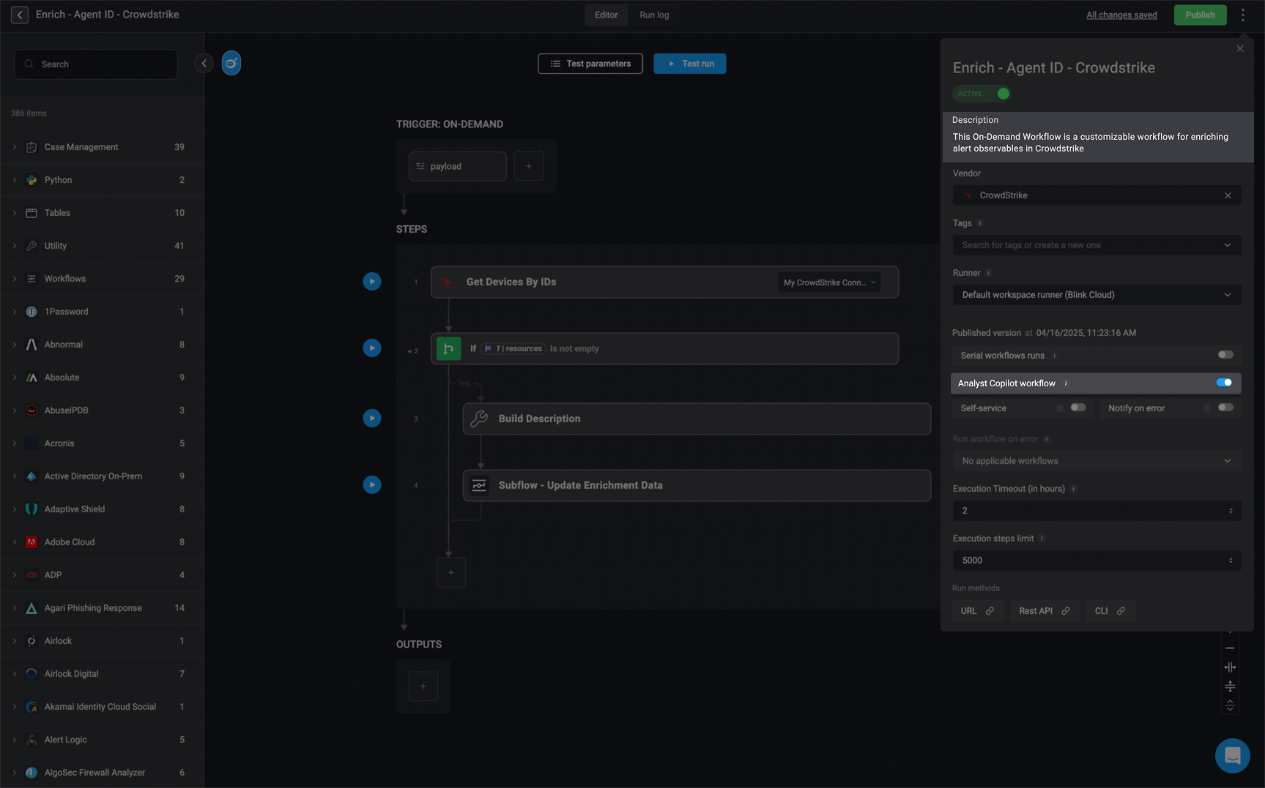Expand the Case Management category
Viewport: 1265px width, 788px height.
(x=15, y=147)
